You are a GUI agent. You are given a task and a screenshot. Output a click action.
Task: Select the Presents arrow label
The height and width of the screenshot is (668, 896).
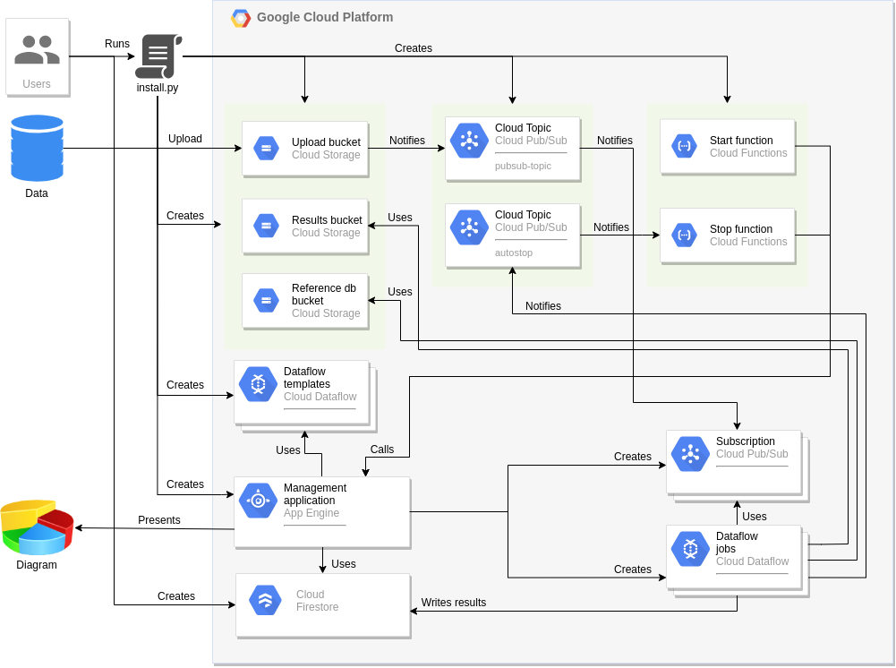tap(158, 520)
